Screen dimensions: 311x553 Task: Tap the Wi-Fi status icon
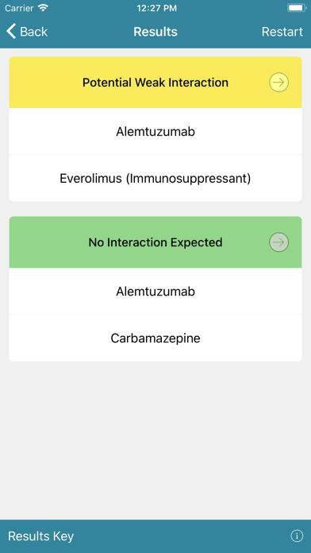click(43, 8)
